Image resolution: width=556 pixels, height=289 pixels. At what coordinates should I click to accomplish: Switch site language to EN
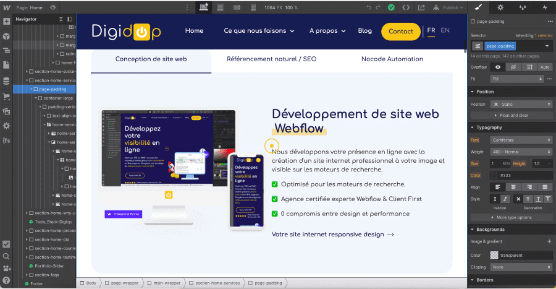click(445, 30)
